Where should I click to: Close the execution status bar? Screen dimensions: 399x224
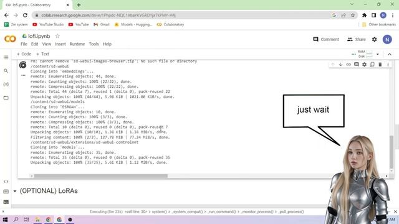[395, 212]
